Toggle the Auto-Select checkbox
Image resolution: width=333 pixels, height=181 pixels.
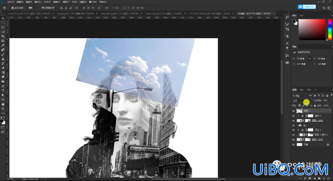(13, 8)
